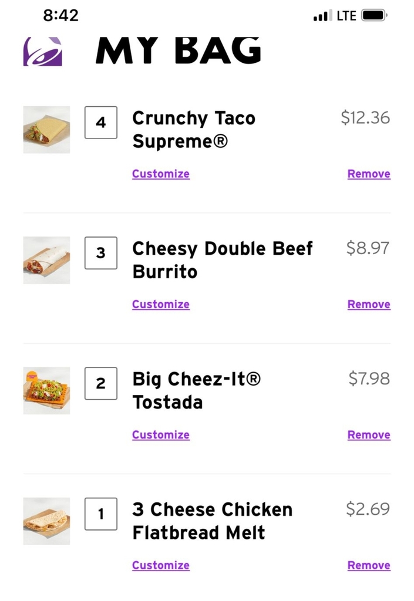Image resolution: width=414 pixels, height=601 pixels.
Task: Change quantity of Cheesy Double Beef Burrito
Action: 100,253
